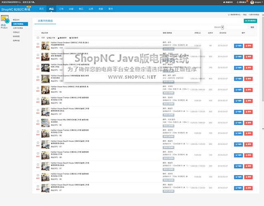Viewport: 264px width, 206px height.
Task: Open 仓库中的商品 in the sidebar
Action: coord(18,28)
